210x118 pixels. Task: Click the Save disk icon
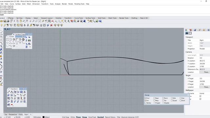[5, 21]
